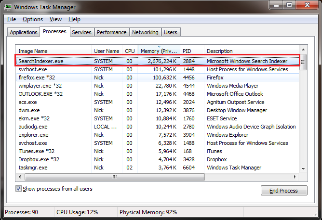Sort processes by Image Name column
Screen dimensions: 322x220
53,51
